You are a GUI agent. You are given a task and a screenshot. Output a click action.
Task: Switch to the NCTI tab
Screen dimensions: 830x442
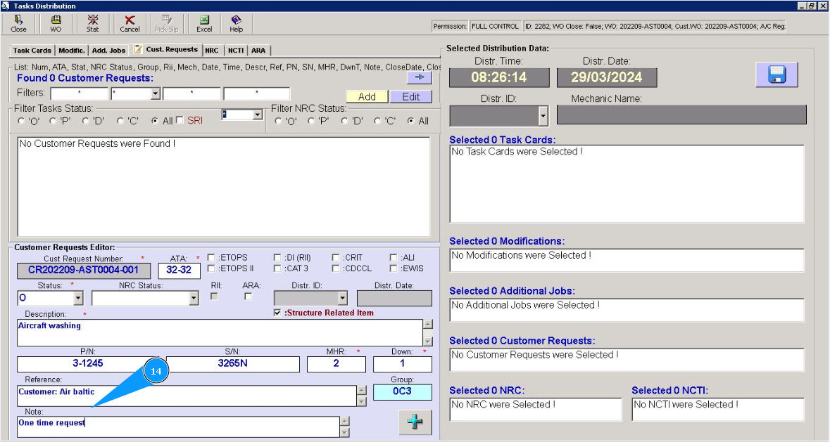(235, 51)
